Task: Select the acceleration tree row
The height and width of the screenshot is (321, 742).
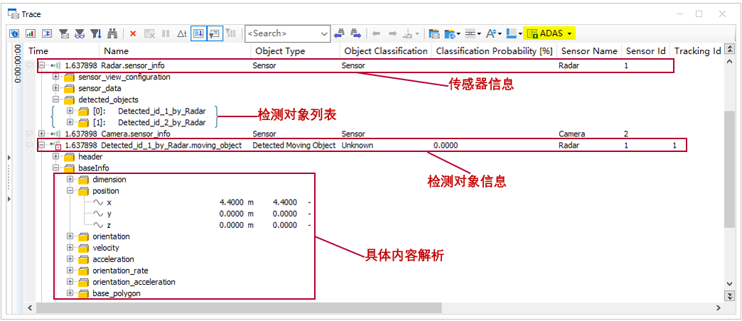Action: [114, 259]
